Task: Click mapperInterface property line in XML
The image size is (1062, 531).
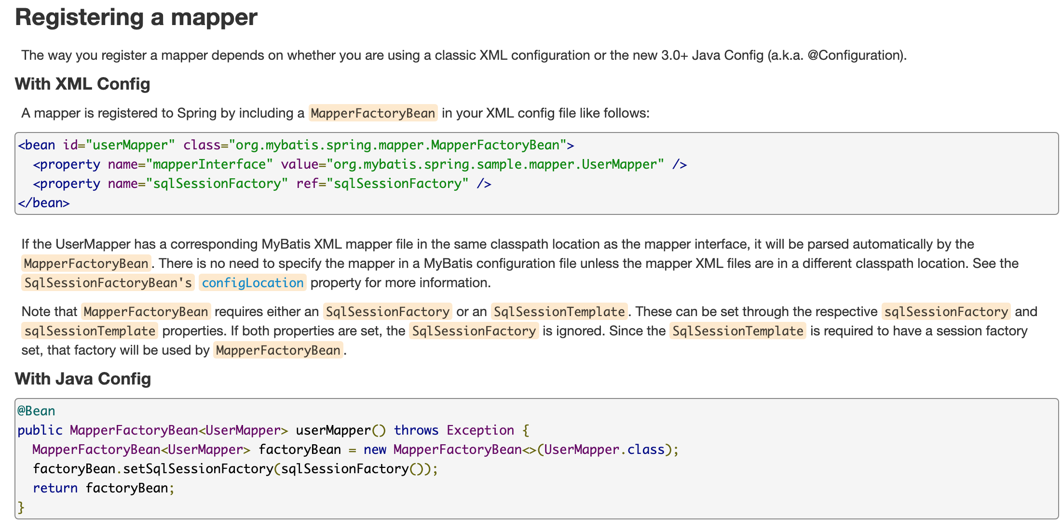Action: 359,164
